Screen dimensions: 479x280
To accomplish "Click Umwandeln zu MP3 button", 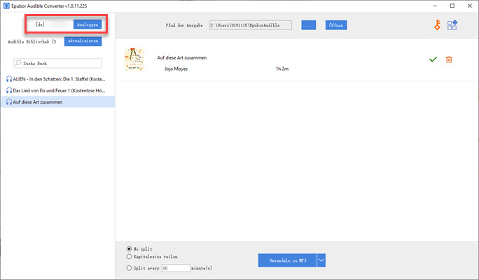I will pyautogui.click(x=287, y=260).
